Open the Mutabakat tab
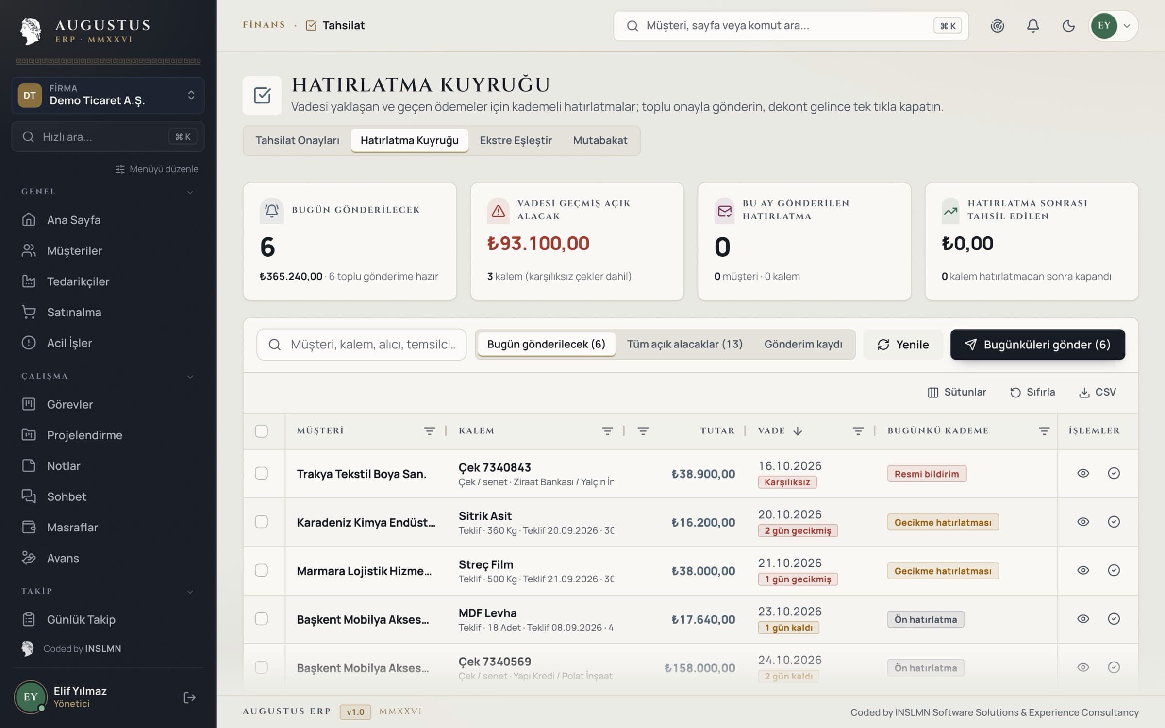1165x728 pixels. click(600, 140)
